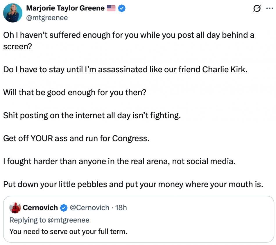
Task: Click the @Cernovich handle in quoted post
Action: point(90,208)
